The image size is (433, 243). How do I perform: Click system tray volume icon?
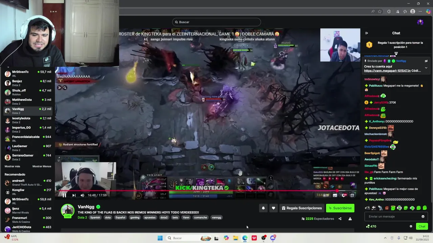[411, 238]
